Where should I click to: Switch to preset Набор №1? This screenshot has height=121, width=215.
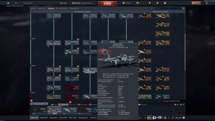pyautogui.click(x=34, y=118)
